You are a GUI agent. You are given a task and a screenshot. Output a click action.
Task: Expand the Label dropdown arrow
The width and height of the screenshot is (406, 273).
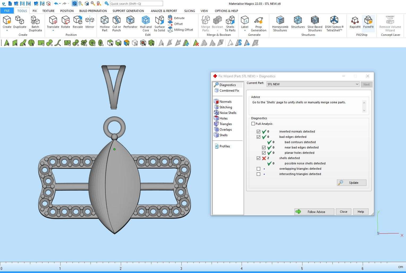[x=245, y=31]
